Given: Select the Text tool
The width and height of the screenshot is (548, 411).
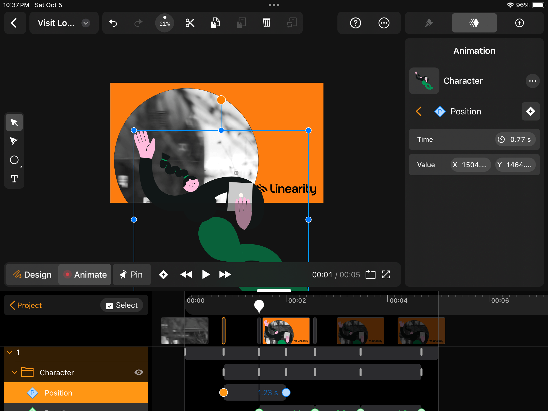Looking at the screenshot, I should click(14, 179).
